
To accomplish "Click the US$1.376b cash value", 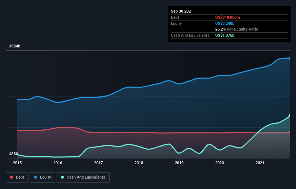I will tap(225, 35).
